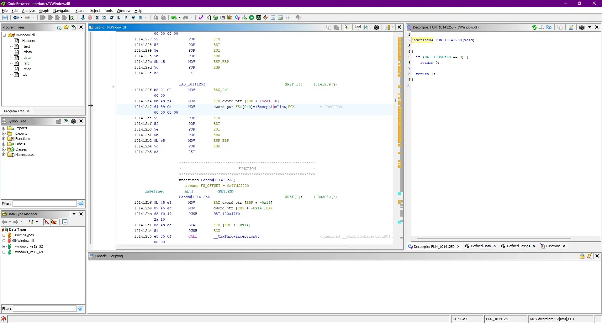602x323 pixels.
Task: Expand BuiltInTypes in Data Type Manager
Action: click(x=4, y=235)
